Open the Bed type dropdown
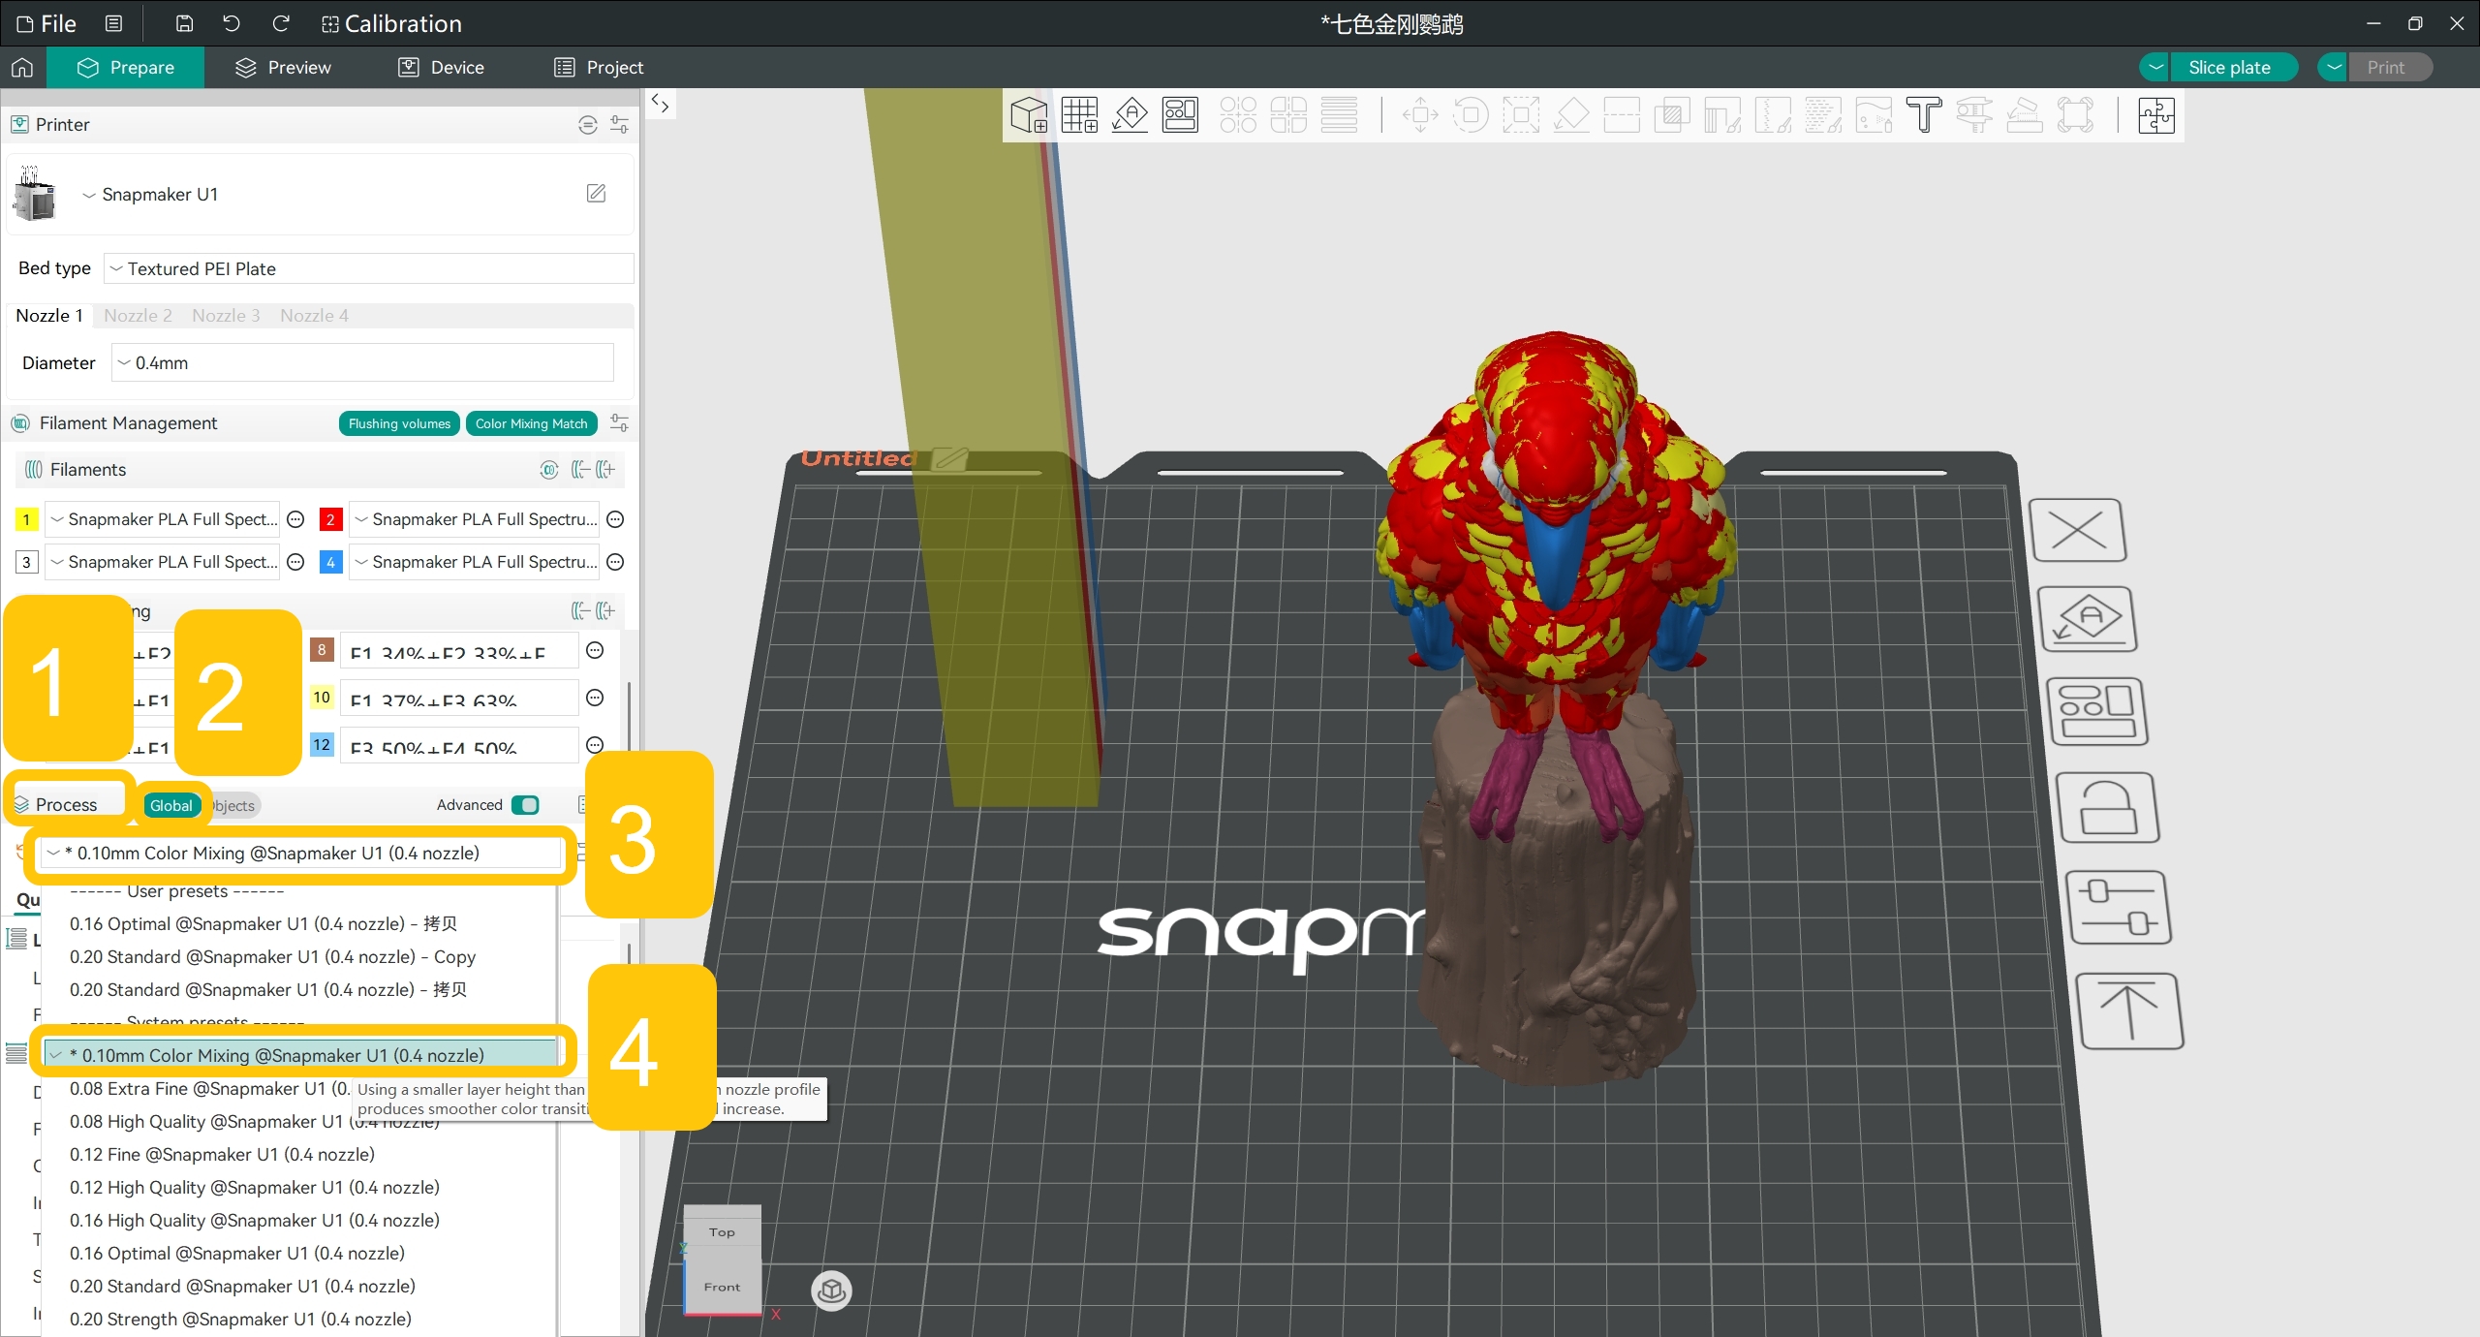This screenshot has width=2480, height=1337. pyautogui.click(x=368, y=268)
